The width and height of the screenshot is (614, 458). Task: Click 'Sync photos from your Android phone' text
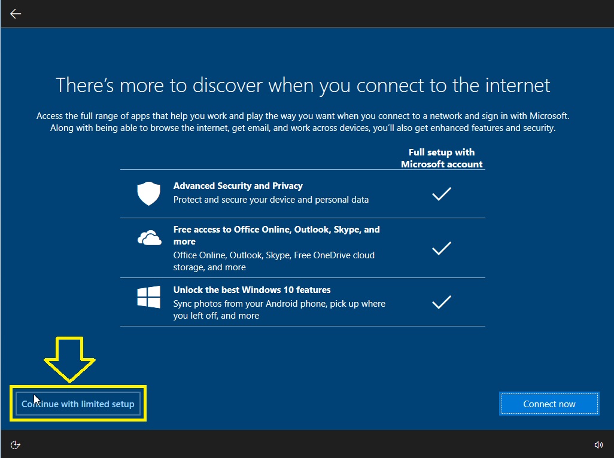(279, 309)
